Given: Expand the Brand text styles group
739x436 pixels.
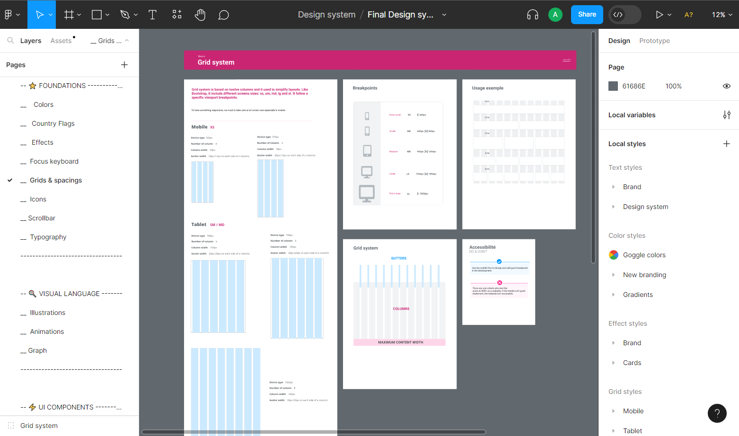Looking at the screenshot, I should coord(614,187).
